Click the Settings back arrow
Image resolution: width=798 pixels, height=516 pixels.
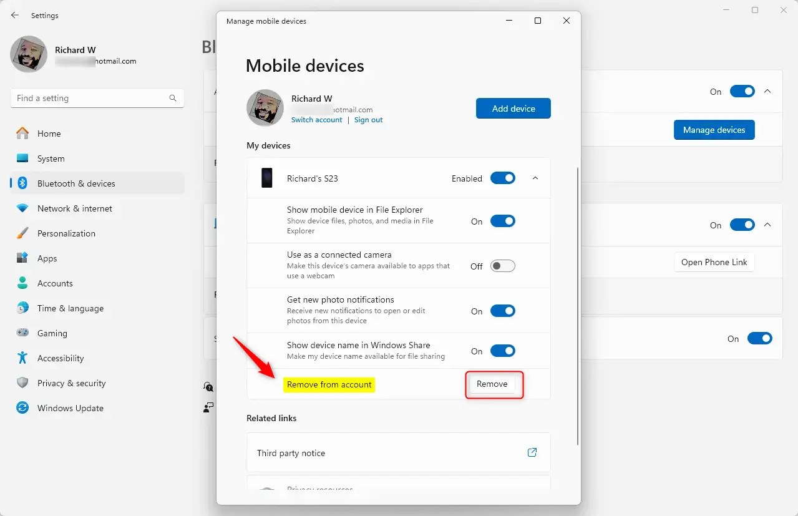[x=15, y=15]
